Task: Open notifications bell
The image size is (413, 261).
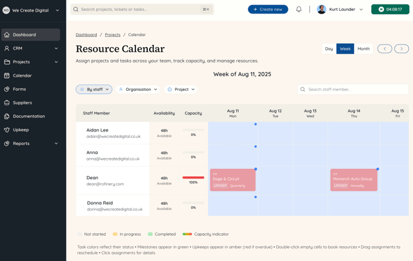Action: 299,10
